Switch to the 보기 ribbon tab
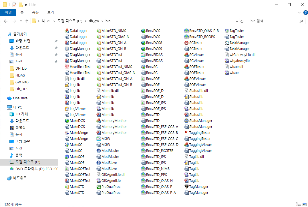308x207 pixels. coord(50,13)
